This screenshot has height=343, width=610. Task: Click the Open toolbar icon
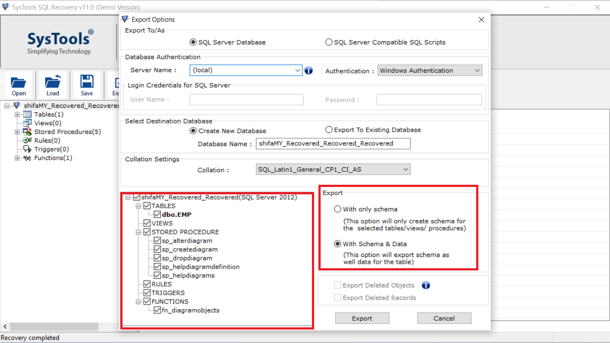pos(19,85)
